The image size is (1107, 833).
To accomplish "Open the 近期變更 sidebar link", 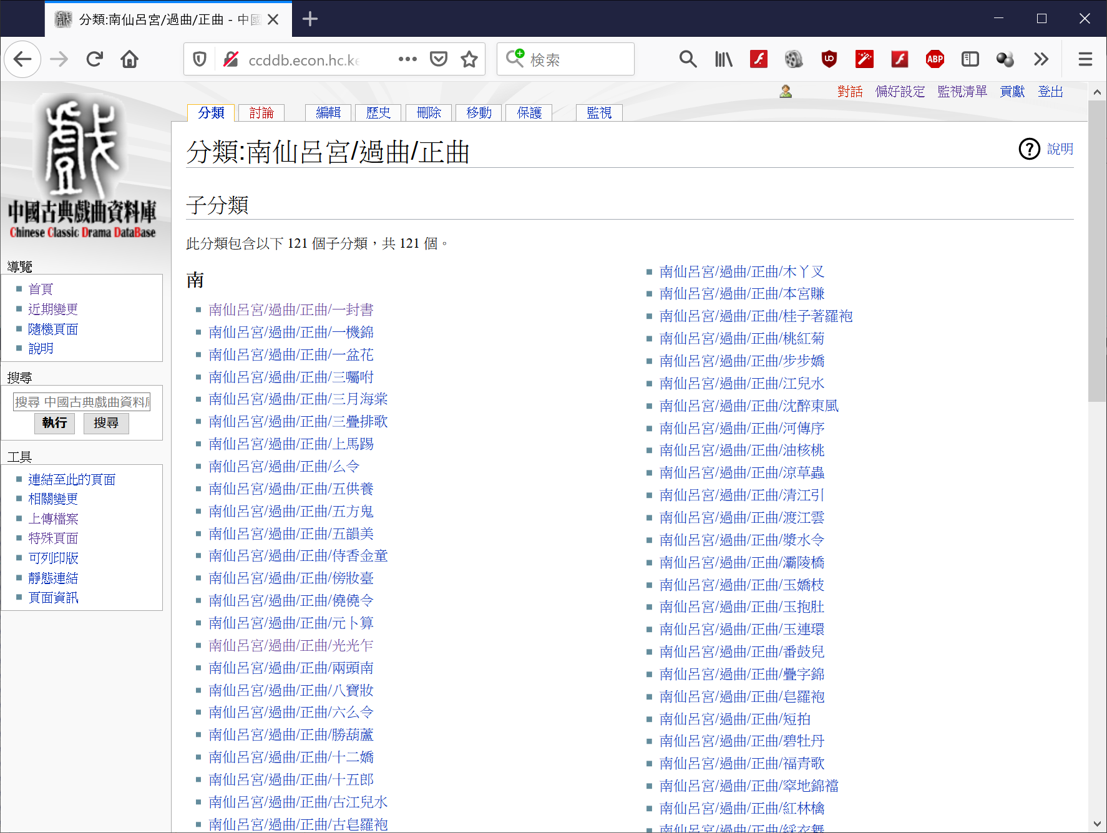I will pyautogui.click(x=53, y=309).
